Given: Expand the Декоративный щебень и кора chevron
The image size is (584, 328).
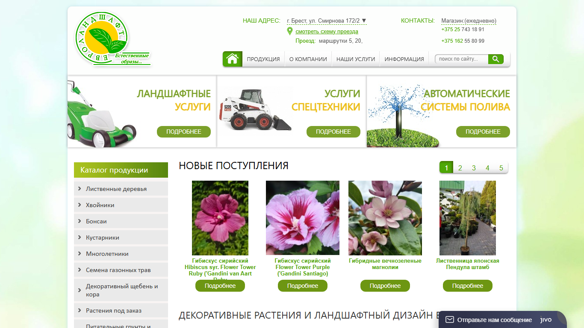Looking at the screenshot, I should [x=80, y=290].
